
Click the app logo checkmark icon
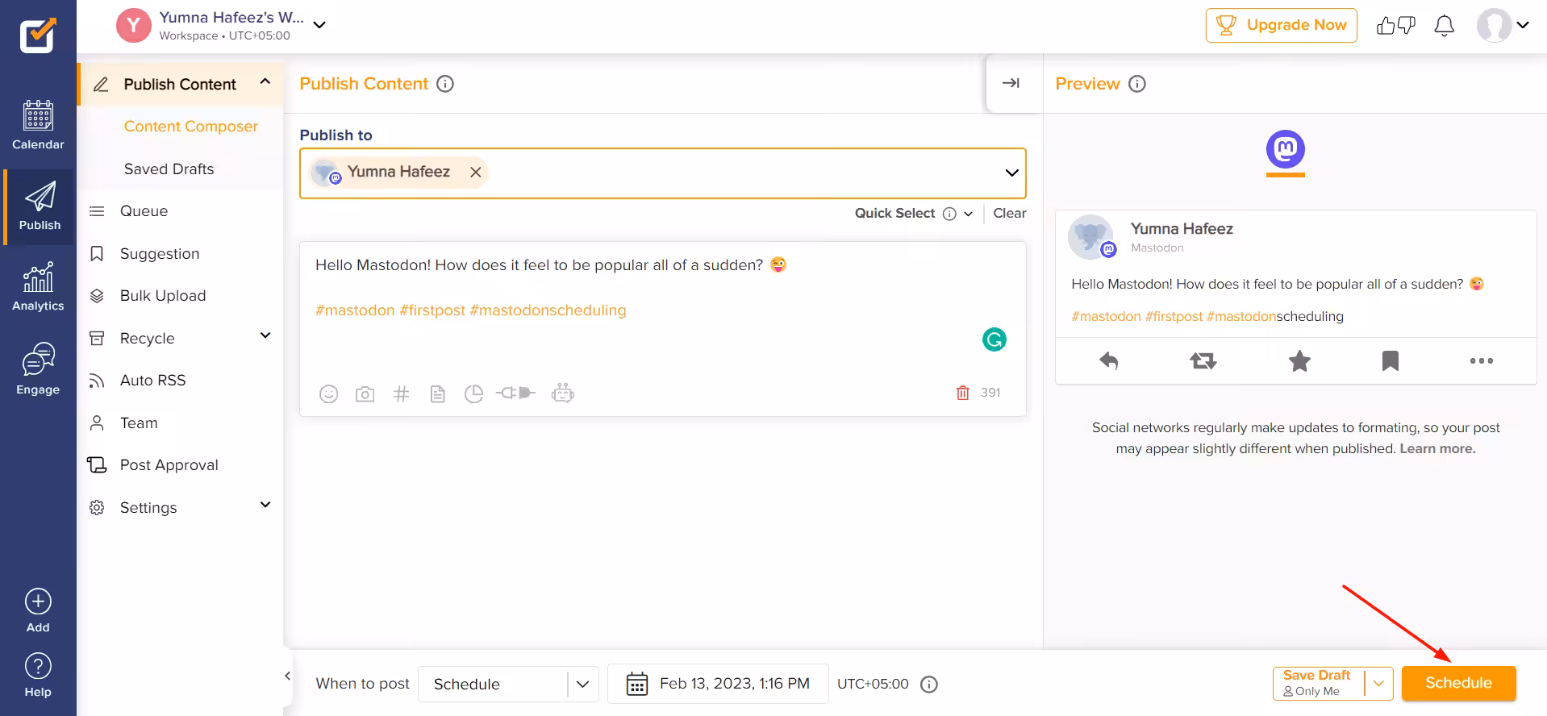point(38,35)
